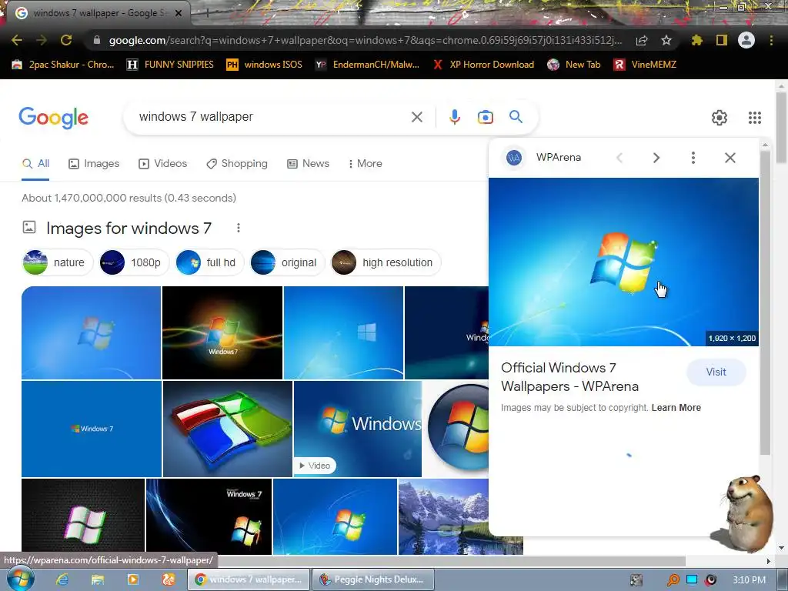Filter images by original chip
The height and width of the screenshot is (591, 788).
point(286,262)
